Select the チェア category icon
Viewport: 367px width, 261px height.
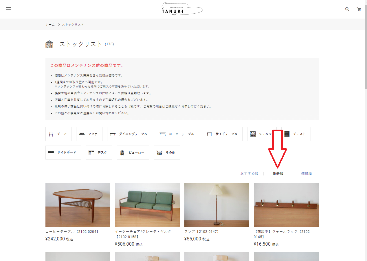tap(51, 134)
